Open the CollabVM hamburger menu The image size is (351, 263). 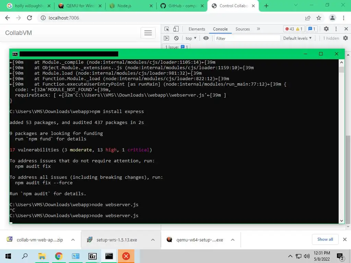coord(148,33)
